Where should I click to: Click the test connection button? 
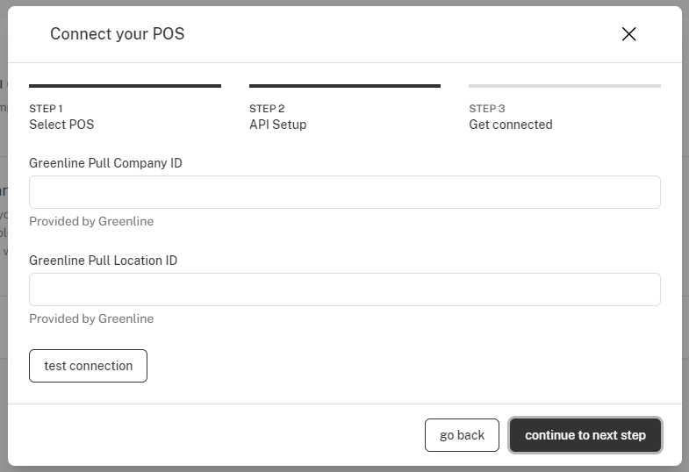point(88,366)
